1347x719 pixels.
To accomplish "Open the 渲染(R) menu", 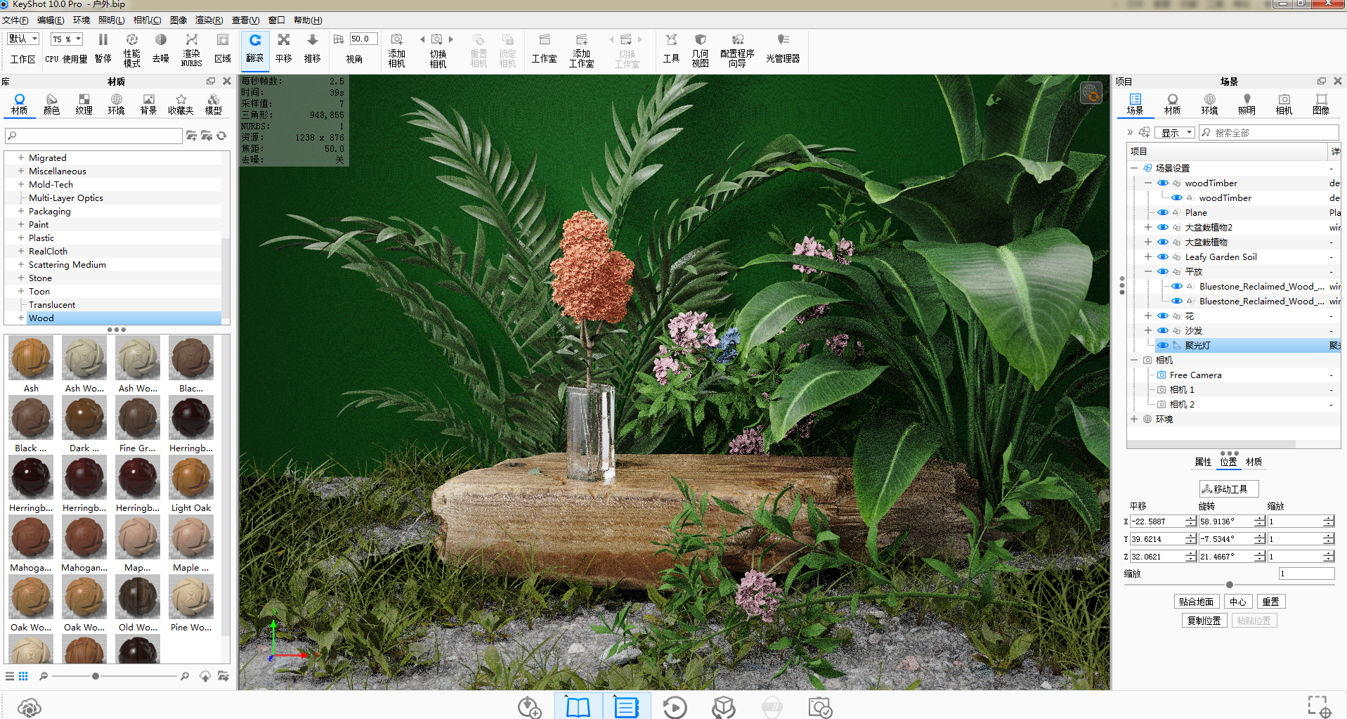I will pyautogui.click(x=209, y=20).
